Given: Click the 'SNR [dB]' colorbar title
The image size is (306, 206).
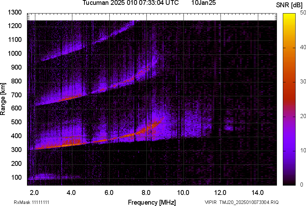Looking at the screenshot, I should pyautogui.click(x=289, y=5).
